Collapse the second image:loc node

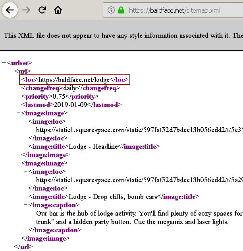tap(25, 171)
